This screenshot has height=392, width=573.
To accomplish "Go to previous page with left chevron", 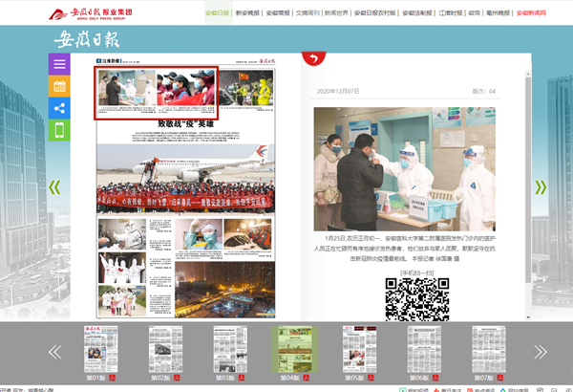I will pos(54,187).
